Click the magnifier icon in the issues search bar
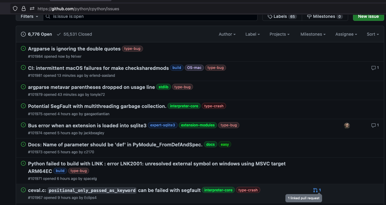Screen dimensions: 386x205 tap(48, 17)
